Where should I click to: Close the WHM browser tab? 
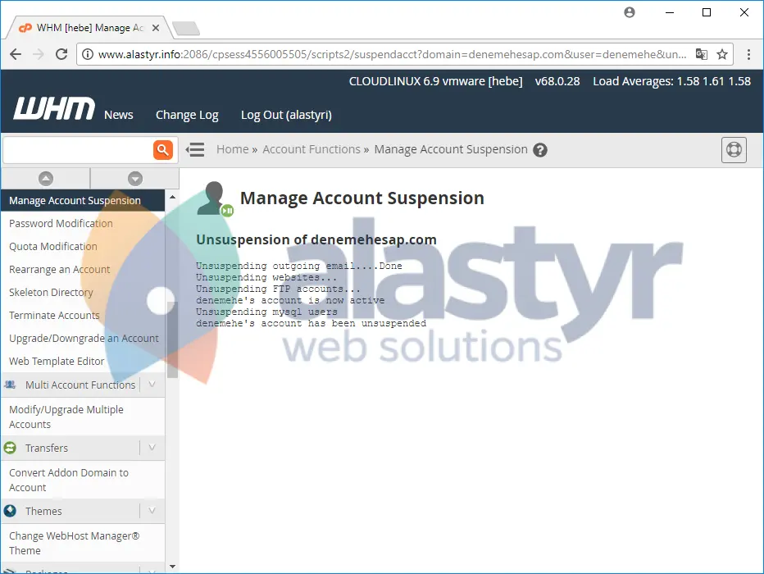pos(156,28)
